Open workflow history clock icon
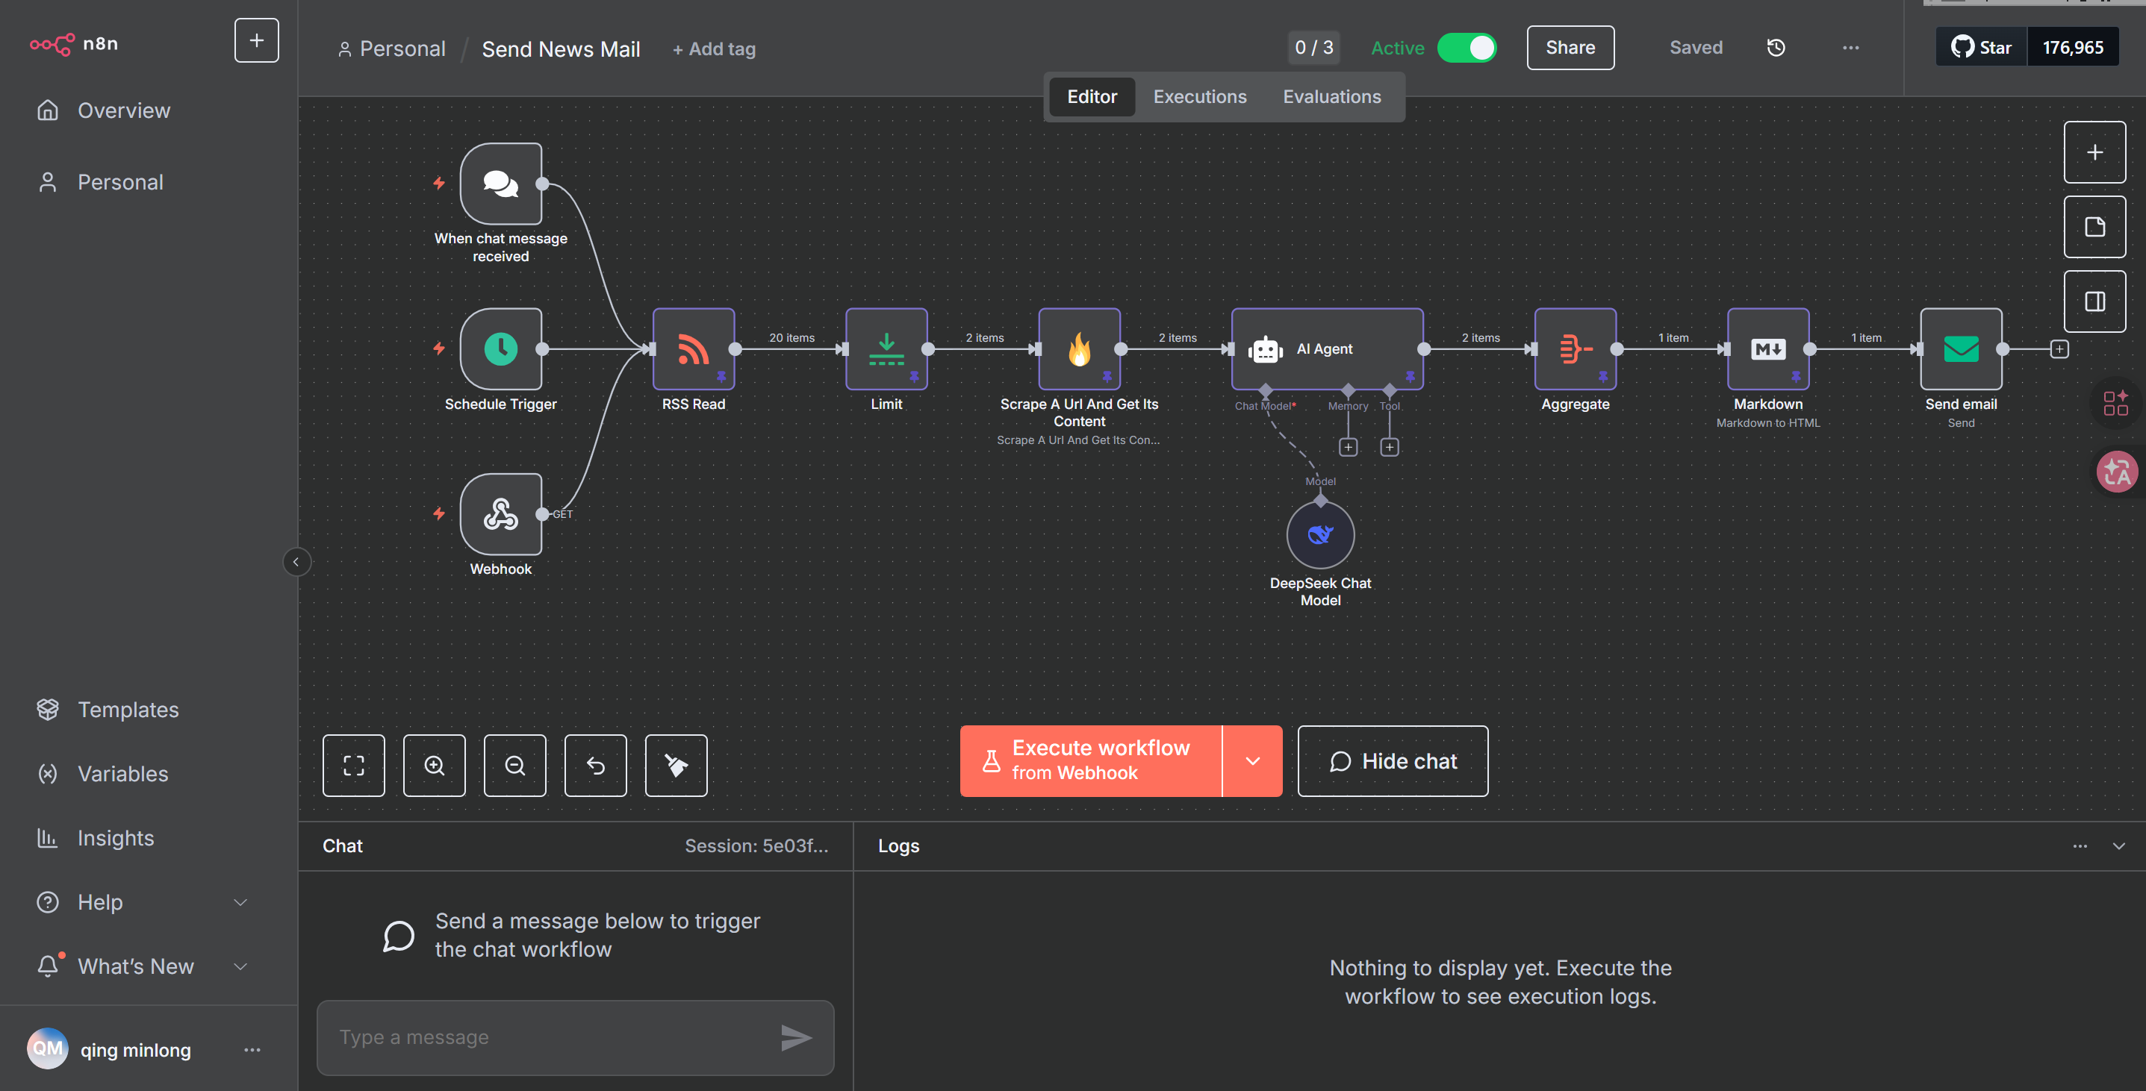The width and height of the screenshot is (2146, 1091). coord(1776,49)
